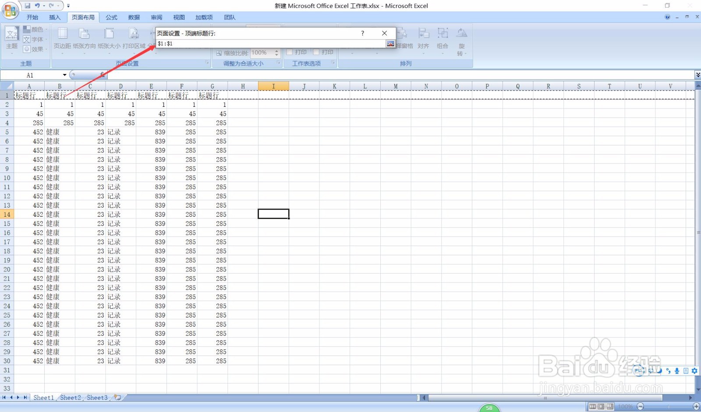Open the 打印区域 print area menu
Screen dimensions: 701x412
coord(134,40)
